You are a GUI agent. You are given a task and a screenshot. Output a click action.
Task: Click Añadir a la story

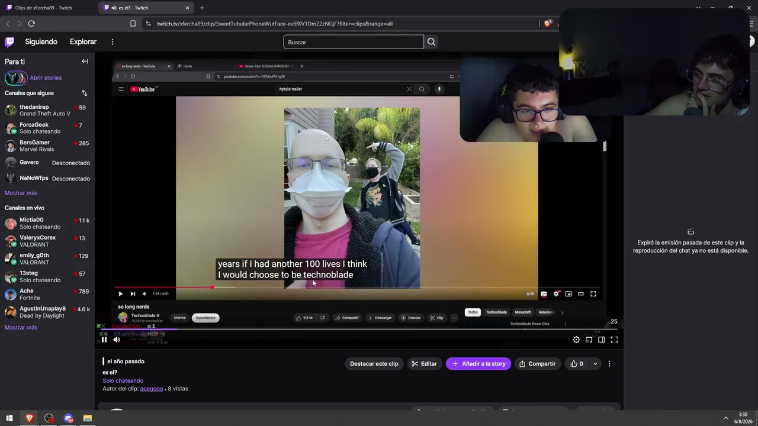[478, 364]
